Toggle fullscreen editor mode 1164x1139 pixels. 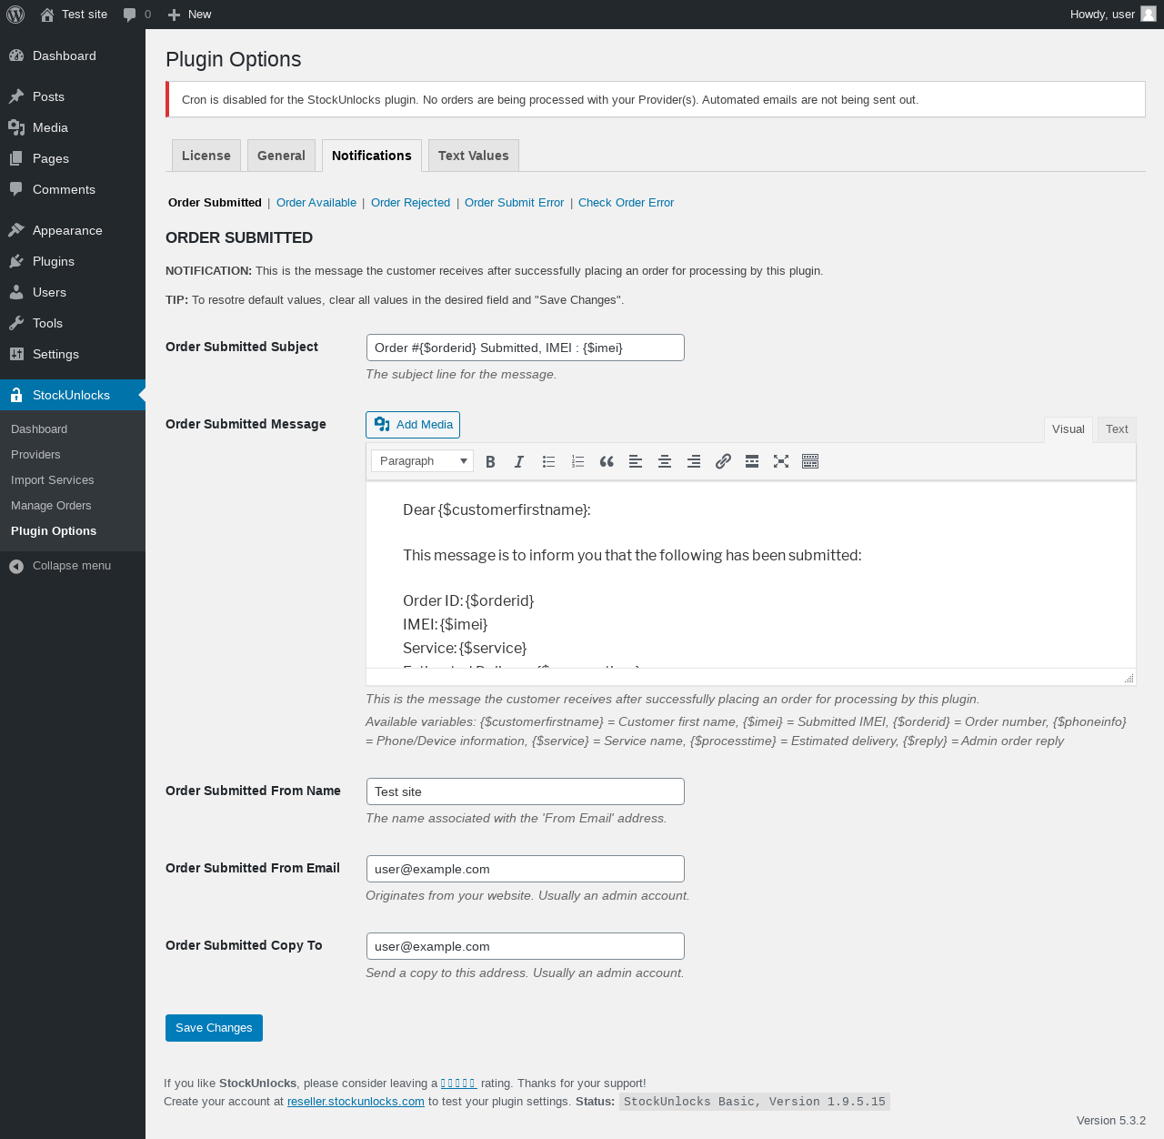781,461
